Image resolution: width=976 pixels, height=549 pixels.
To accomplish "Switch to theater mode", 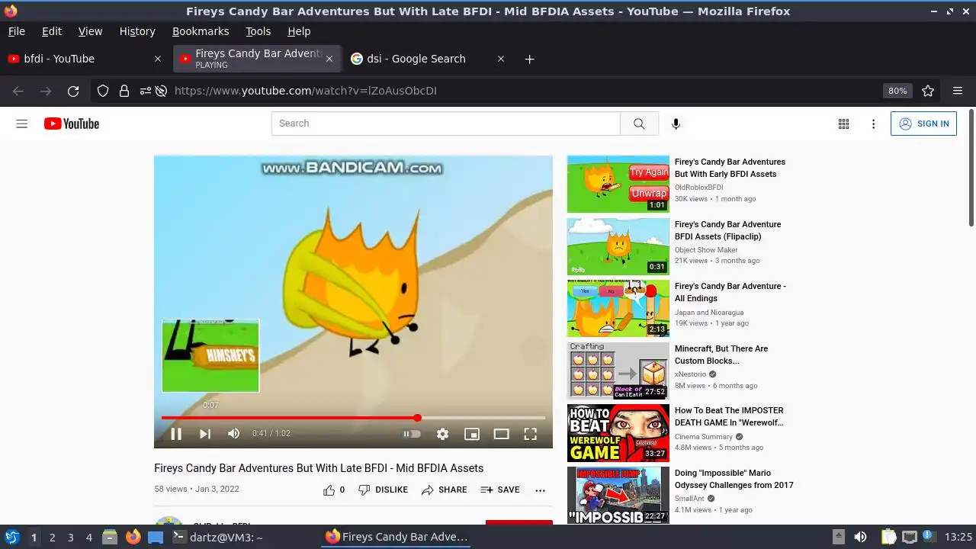I will (501, 434).
